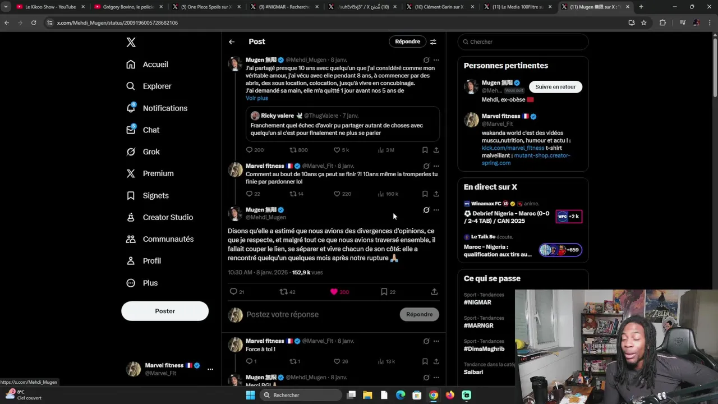Open the Premium page

(150, 173)
